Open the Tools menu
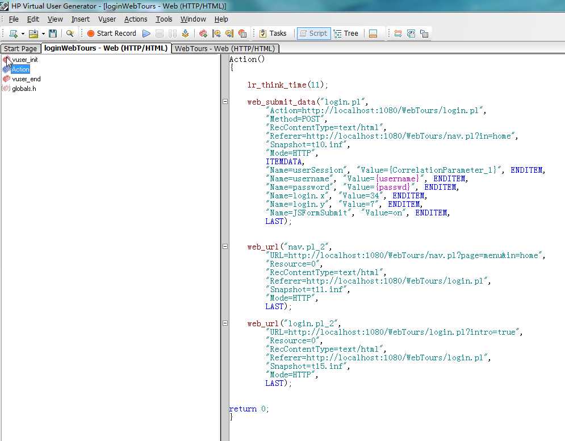 164,19
